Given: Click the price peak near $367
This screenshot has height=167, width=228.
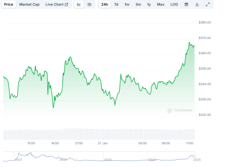Looking at the screenshot, I should 189,43.
